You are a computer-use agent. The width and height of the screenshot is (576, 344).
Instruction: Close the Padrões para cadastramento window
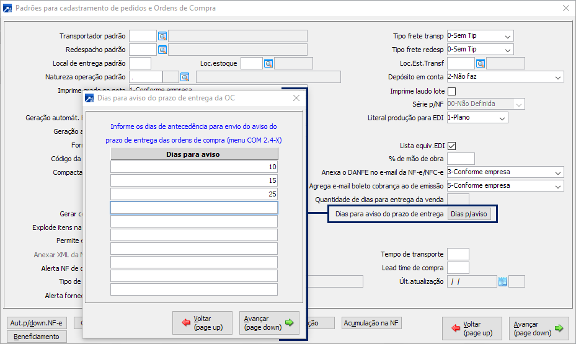coord(566,8)
